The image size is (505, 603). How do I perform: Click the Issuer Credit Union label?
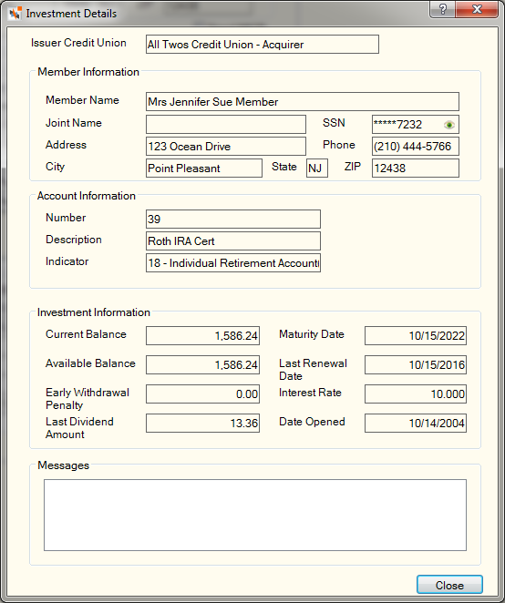[78, 43]
